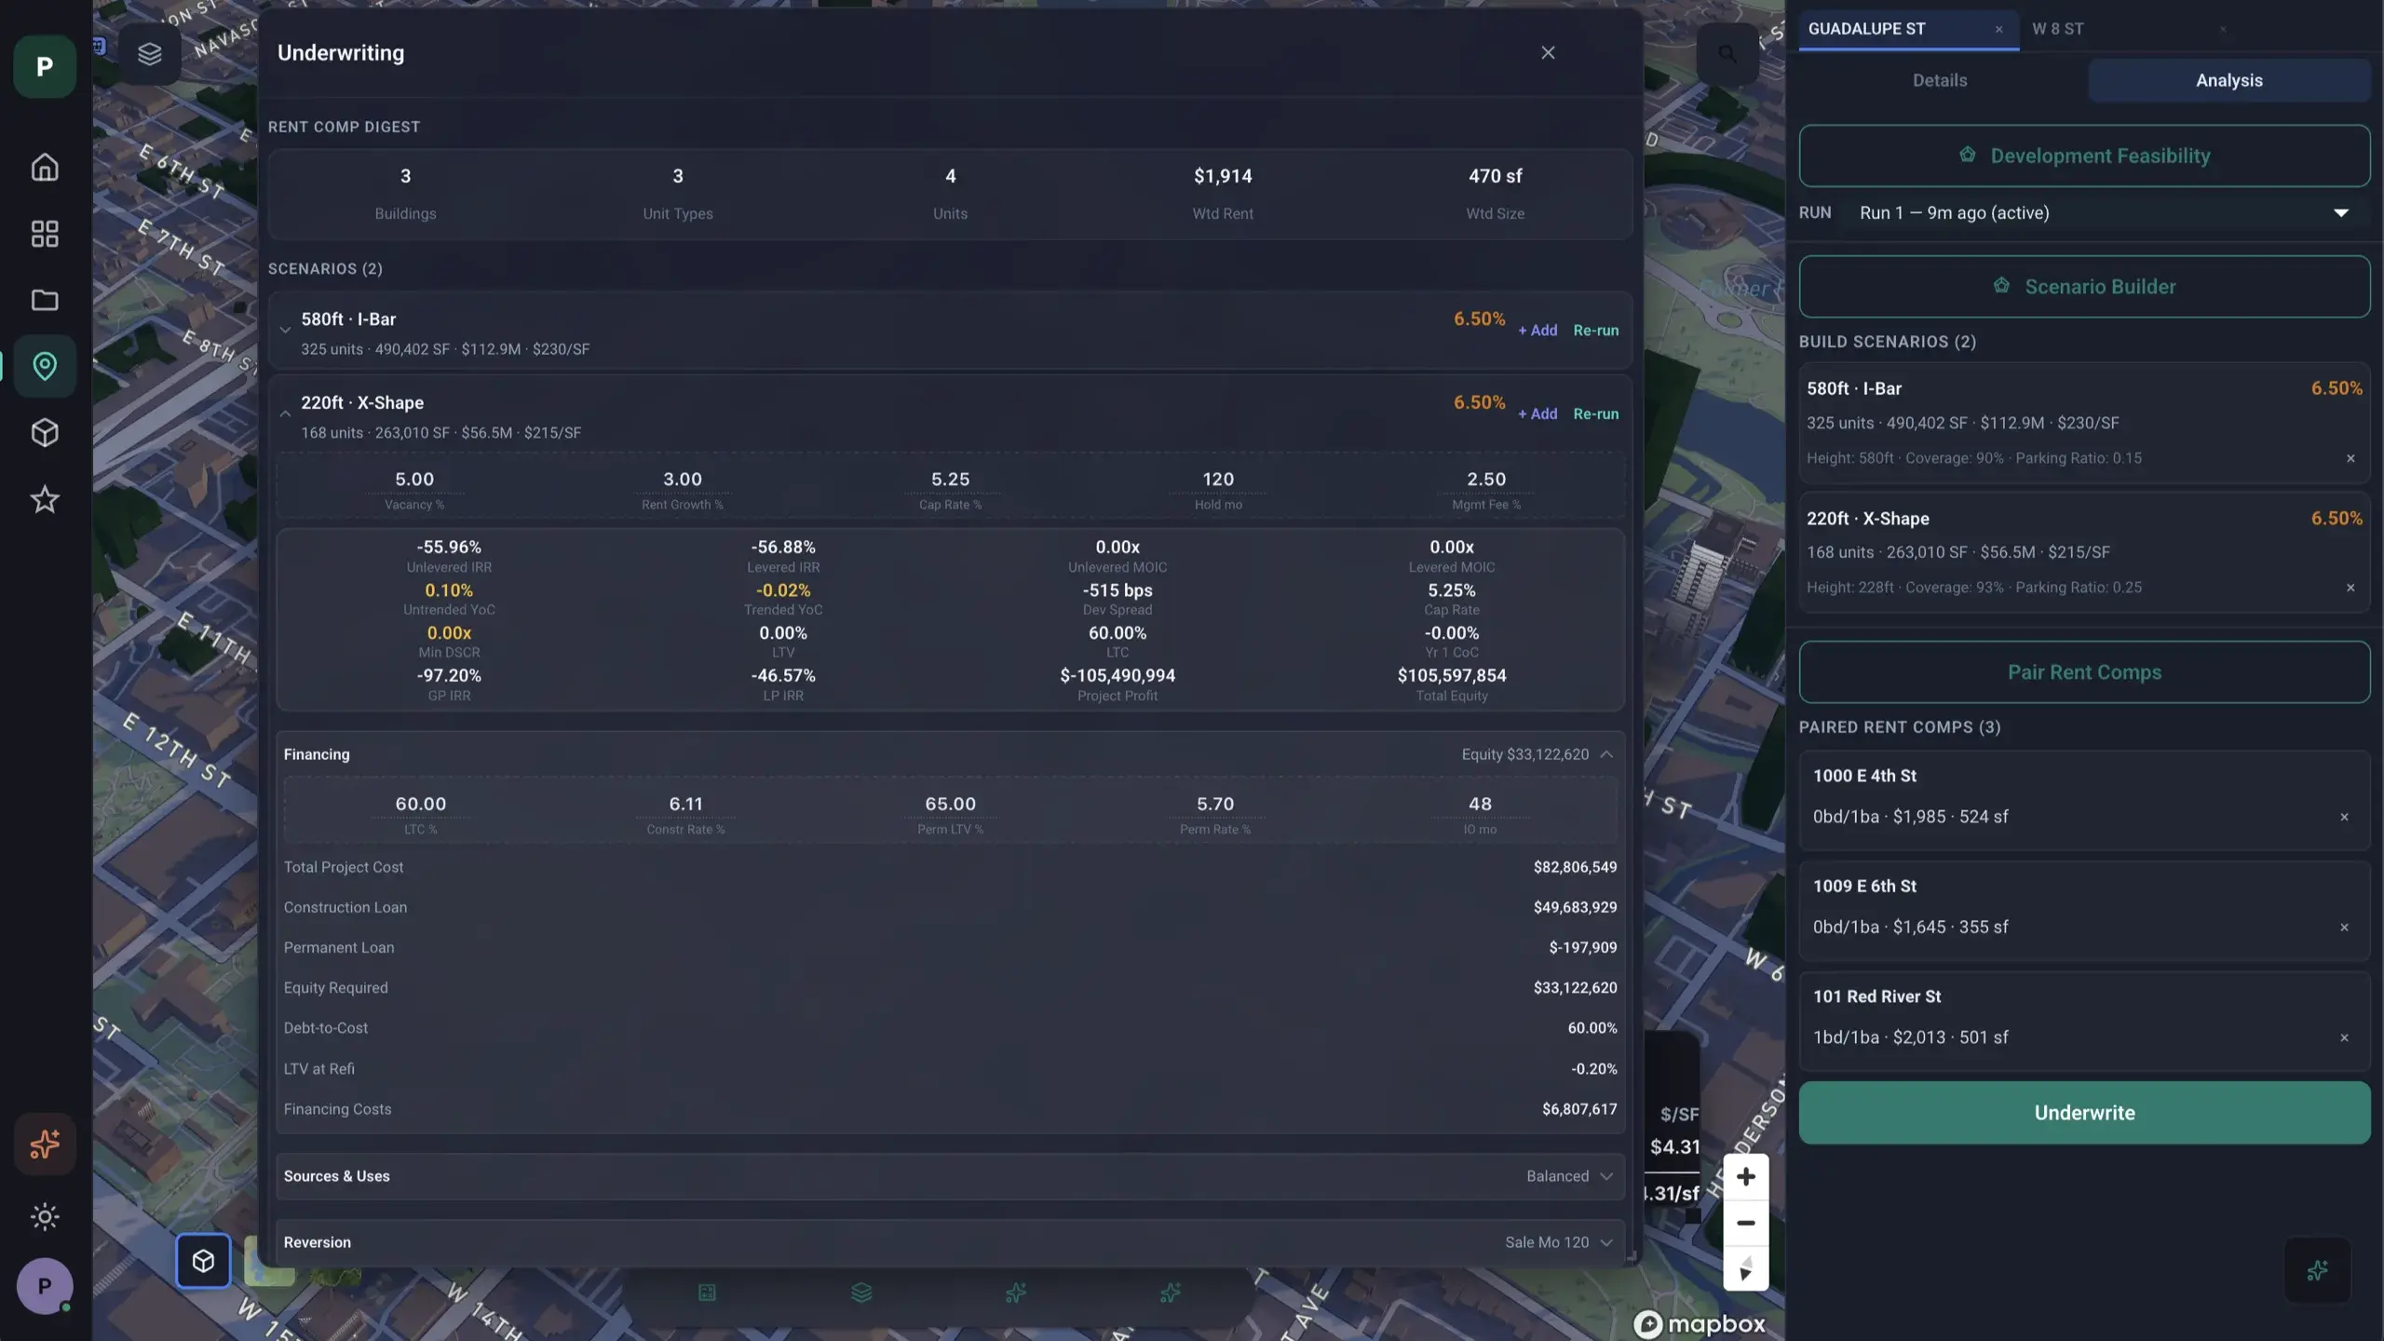Click the orange AI sparkle sidebar icon
This screenshot has width=2384, height=1341.
coord(45,1144)
